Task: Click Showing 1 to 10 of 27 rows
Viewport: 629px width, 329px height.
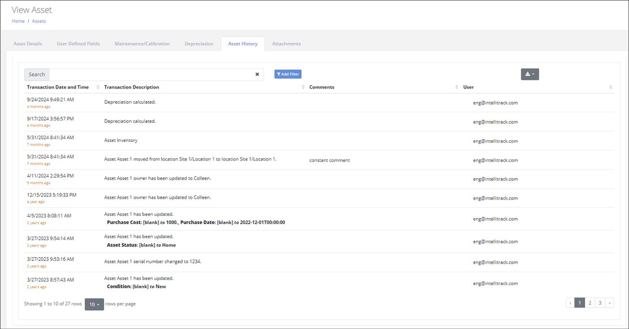Action: pos(53,304)
